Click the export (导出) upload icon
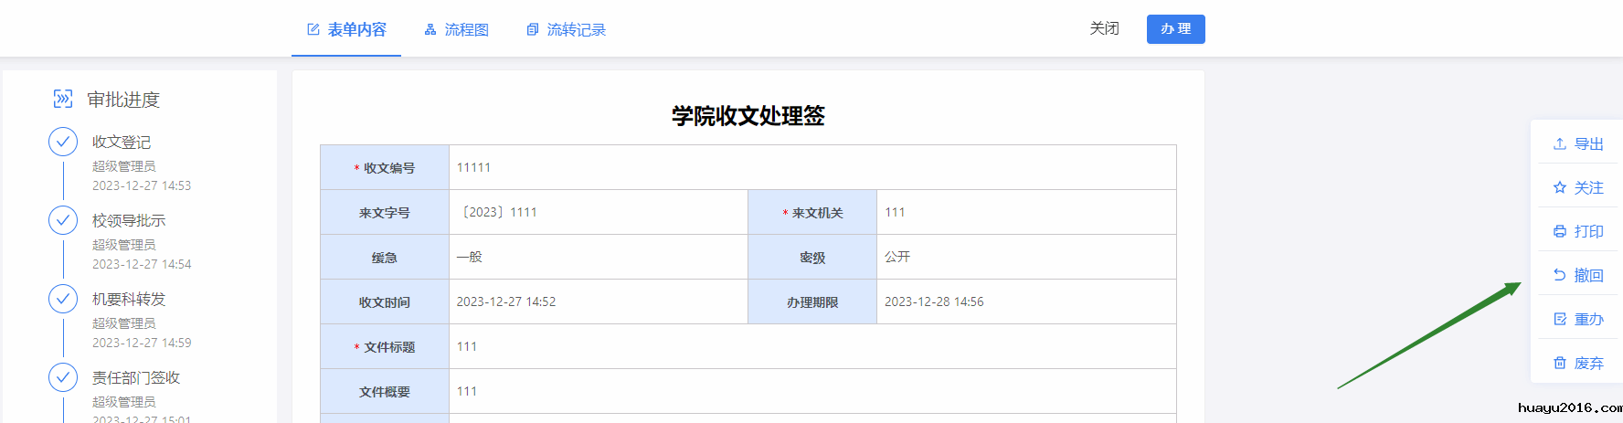The width and height of the screenshot is (1623, 423). 1560,144
